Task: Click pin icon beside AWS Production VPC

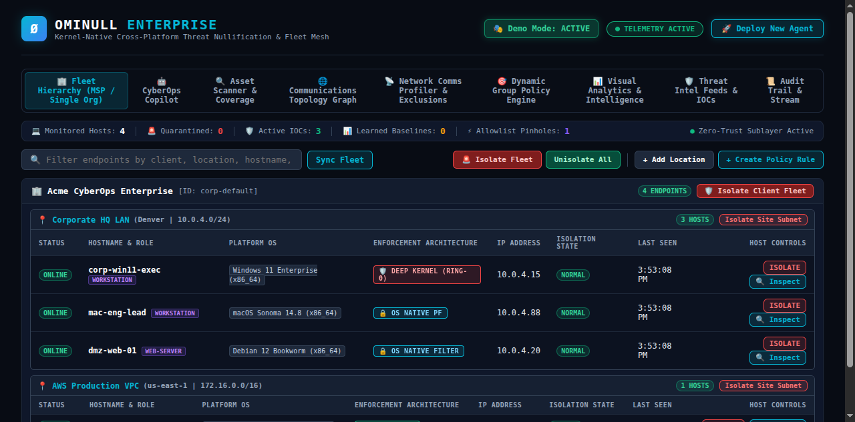Action: coord(42,386)
